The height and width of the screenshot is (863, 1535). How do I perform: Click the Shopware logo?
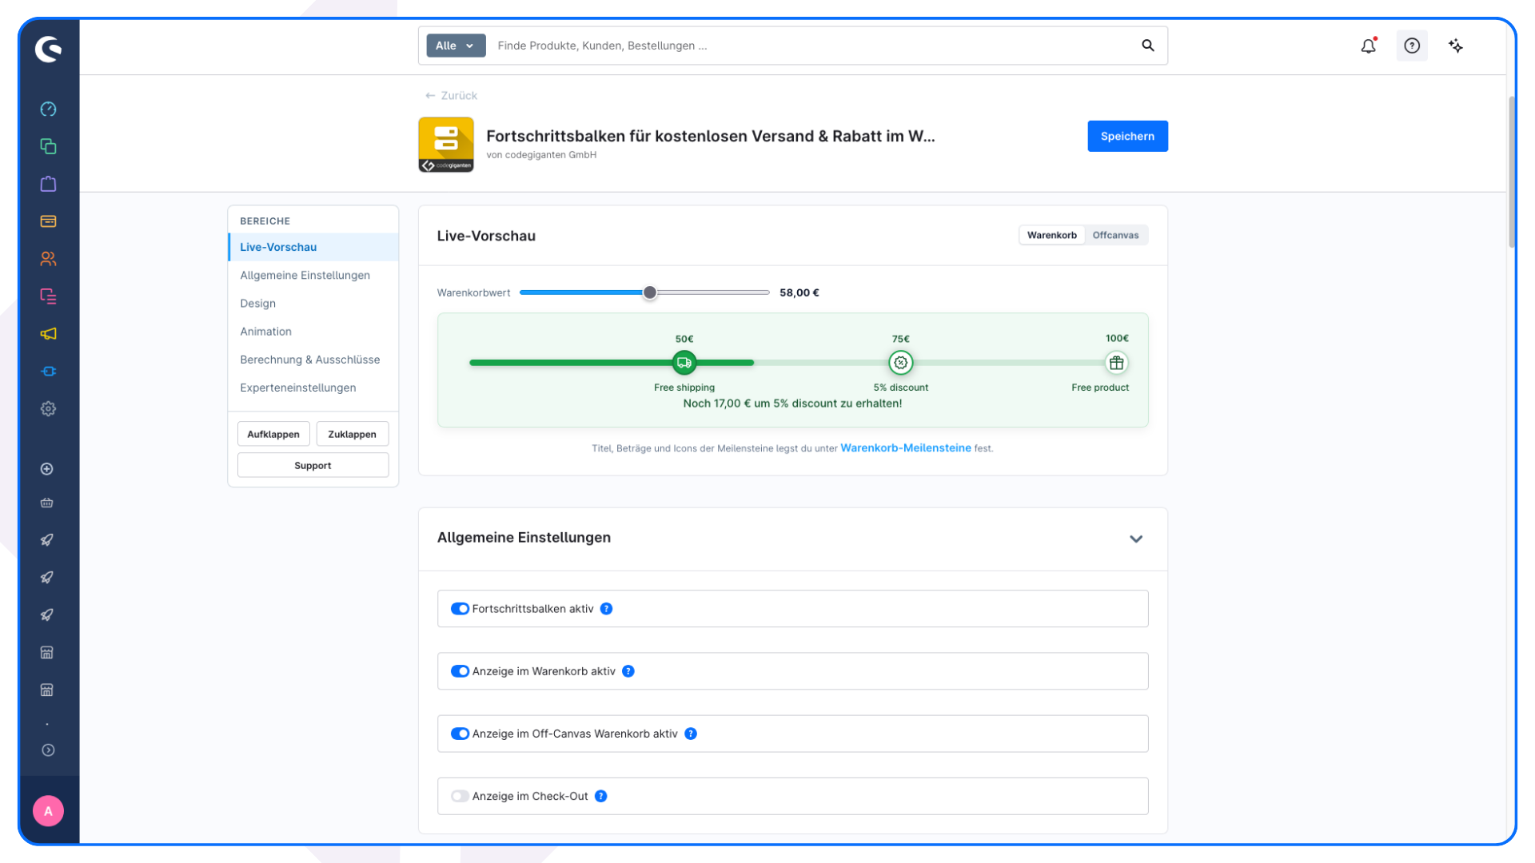(x=48, y=50)
